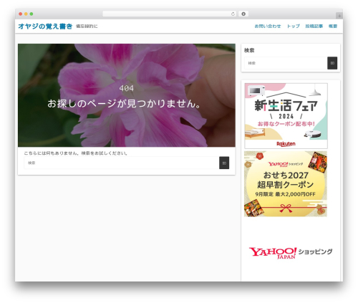Open the お問い合わせ menu link
Screen dimensions: 358x303
(268, 26)
